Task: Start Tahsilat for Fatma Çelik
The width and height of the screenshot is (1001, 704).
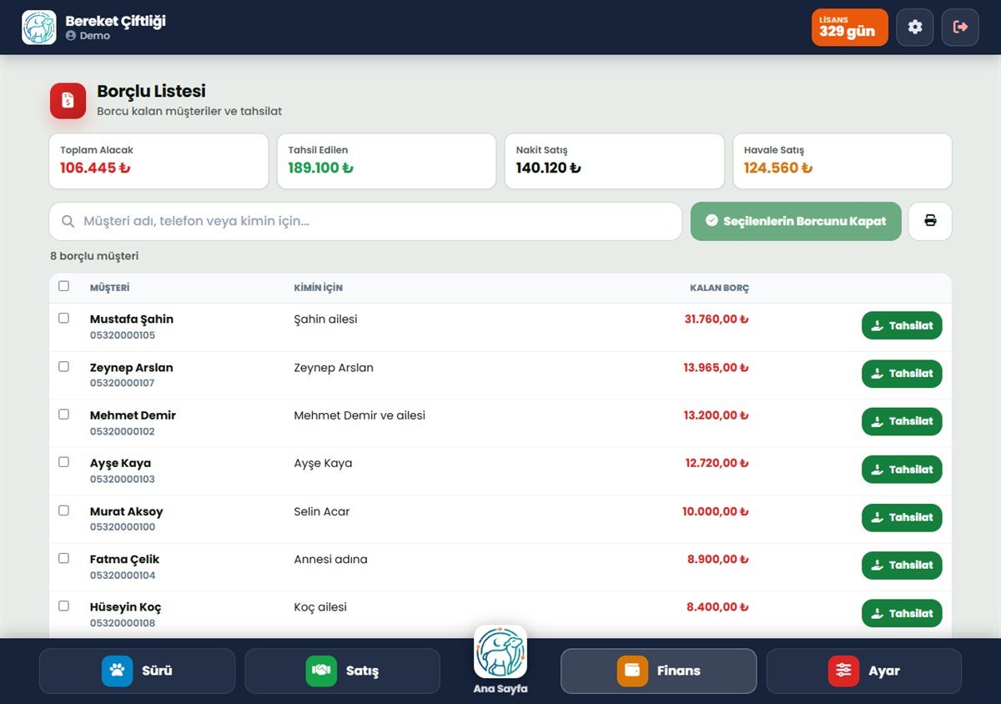Action: click(902, 565)
